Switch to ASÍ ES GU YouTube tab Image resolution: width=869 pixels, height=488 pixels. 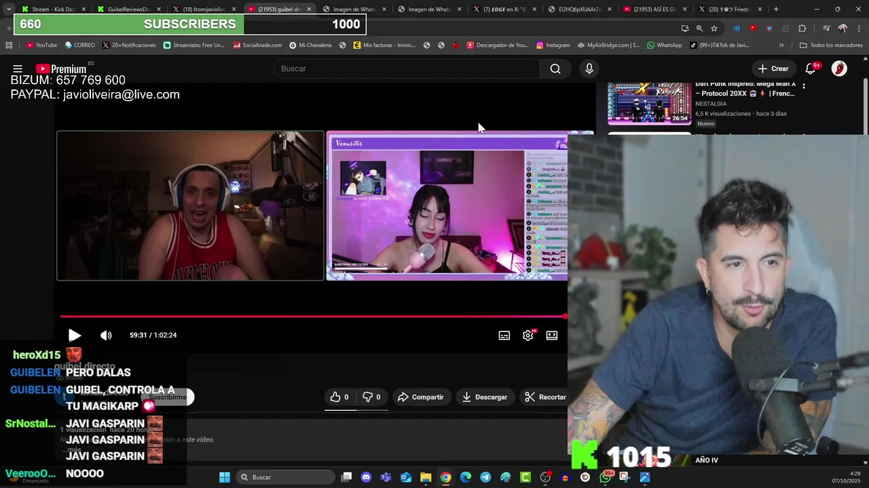point(654,9)
